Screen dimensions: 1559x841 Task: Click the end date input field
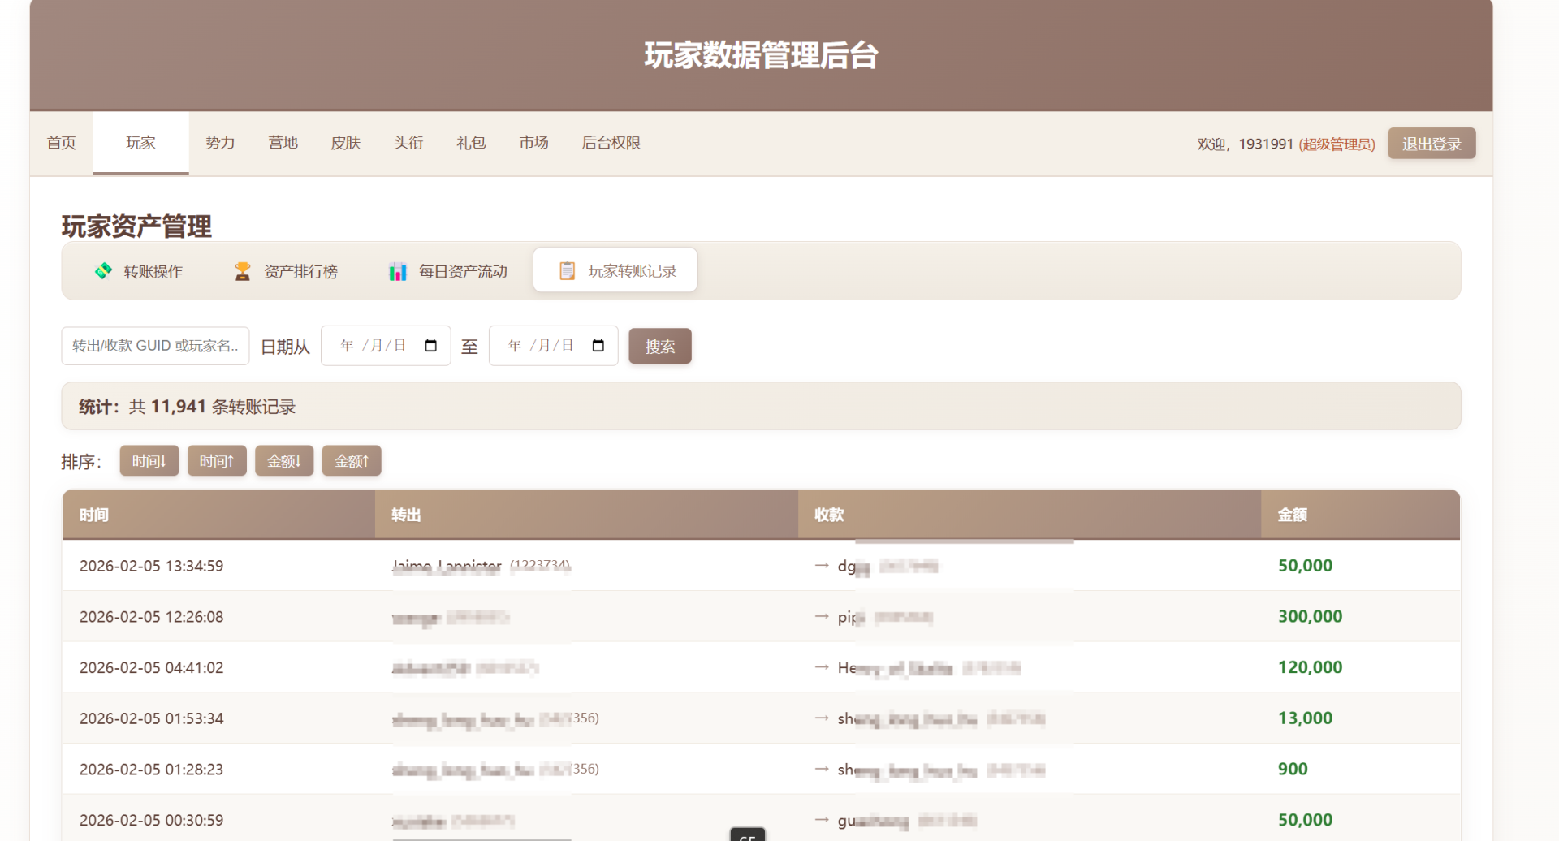(x=553, y=346)
